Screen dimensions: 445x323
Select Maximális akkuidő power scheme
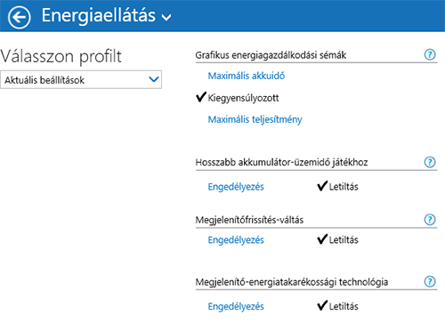tap(247, 76)
